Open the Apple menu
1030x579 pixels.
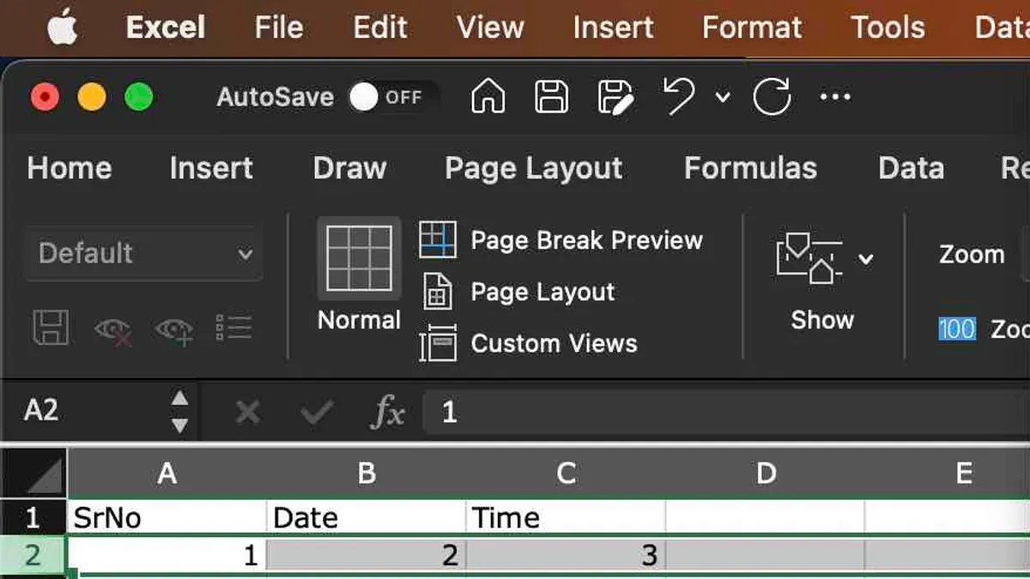click(62, 27)
